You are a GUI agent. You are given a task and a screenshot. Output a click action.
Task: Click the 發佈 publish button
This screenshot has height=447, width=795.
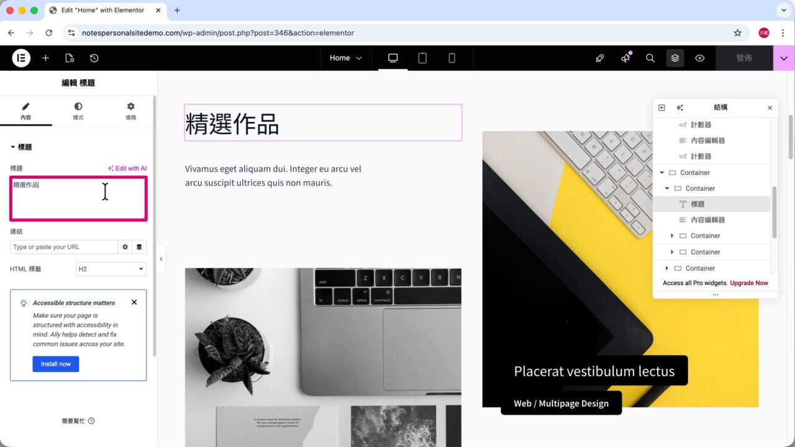tap(744, 58)
